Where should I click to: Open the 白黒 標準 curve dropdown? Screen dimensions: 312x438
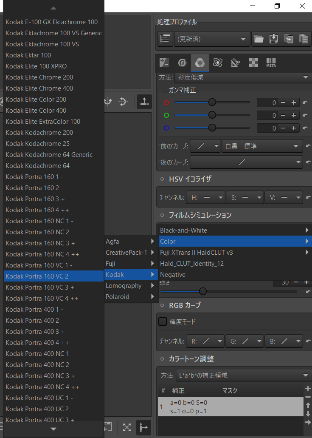[262, 146]
